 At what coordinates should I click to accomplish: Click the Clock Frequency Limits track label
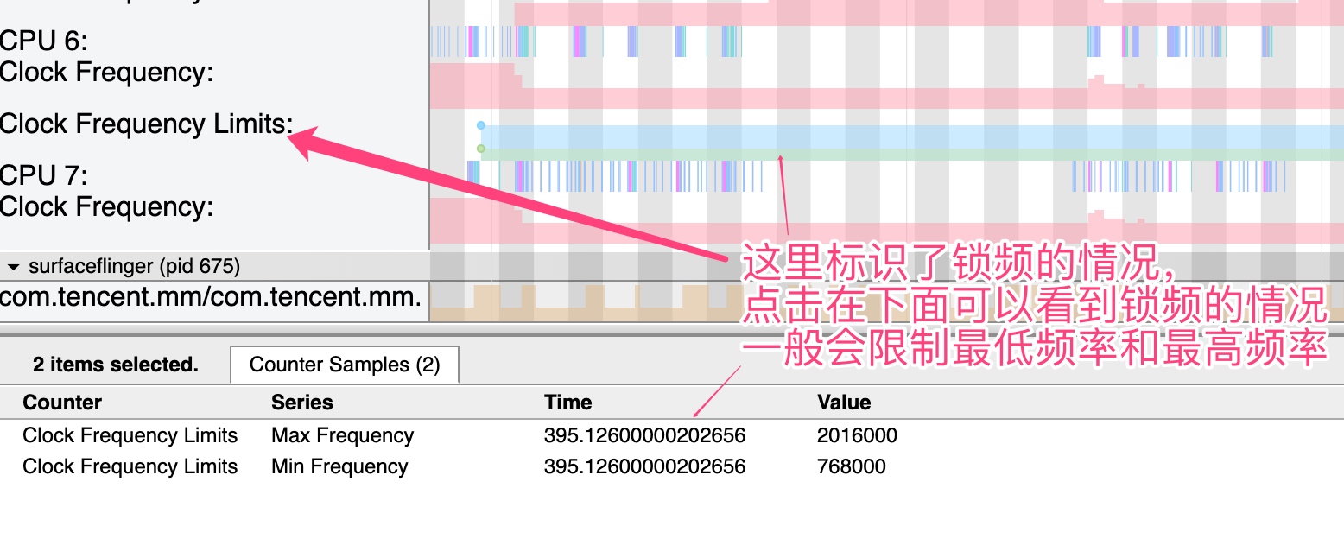click(145, 124)
